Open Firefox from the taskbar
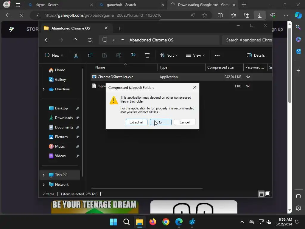Viewport: 305px width, 229px height. [153, 222]
